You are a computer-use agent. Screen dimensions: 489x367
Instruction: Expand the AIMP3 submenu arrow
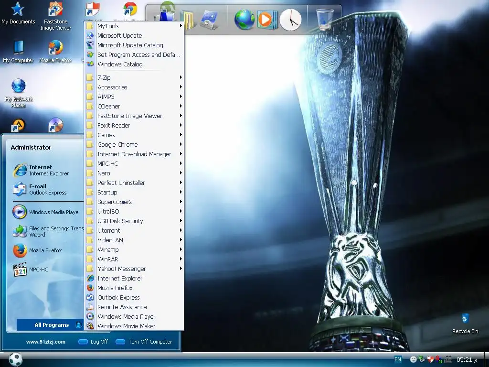181,97
